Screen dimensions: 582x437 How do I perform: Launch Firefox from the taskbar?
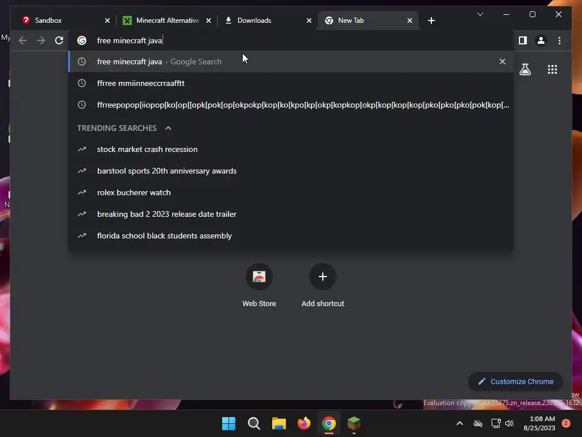coord(304,423)
